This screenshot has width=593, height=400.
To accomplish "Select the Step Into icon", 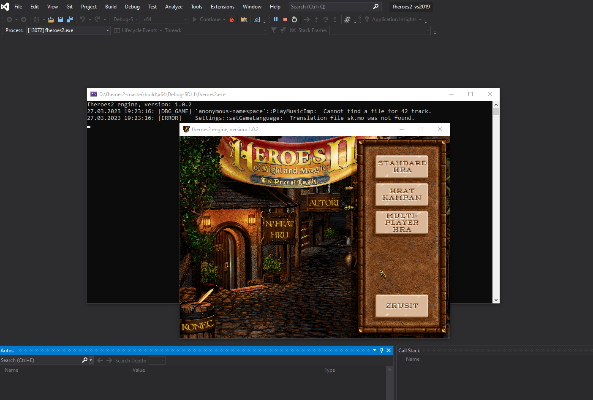I will [x=316, y=19].
